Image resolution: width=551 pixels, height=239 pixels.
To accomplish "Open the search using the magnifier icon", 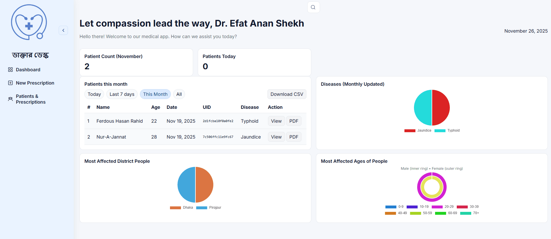I will click(313, 7).
